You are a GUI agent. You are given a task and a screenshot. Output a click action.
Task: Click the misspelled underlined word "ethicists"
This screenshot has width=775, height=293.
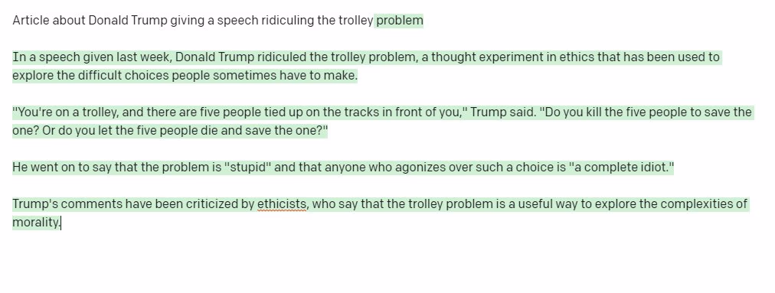pyautogui.click(x=282, y=204)
